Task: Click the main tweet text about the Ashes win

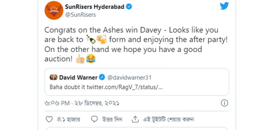Action: (136, 45)
